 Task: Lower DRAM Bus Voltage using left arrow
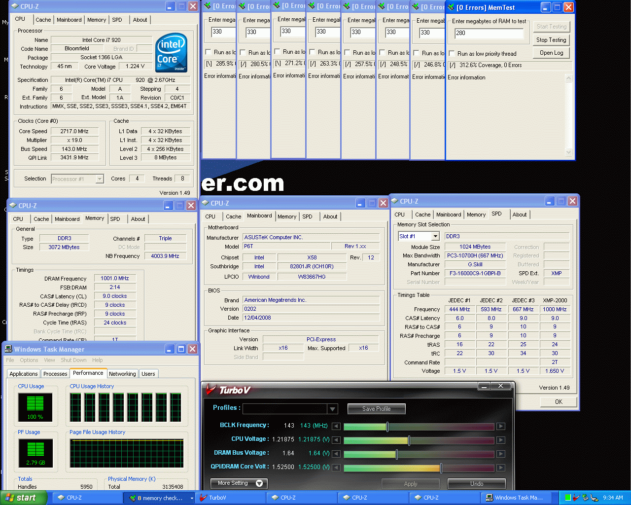[x=336, y=454]
